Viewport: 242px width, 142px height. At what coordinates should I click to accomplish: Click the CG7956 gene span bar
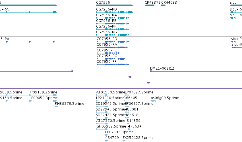115,5
